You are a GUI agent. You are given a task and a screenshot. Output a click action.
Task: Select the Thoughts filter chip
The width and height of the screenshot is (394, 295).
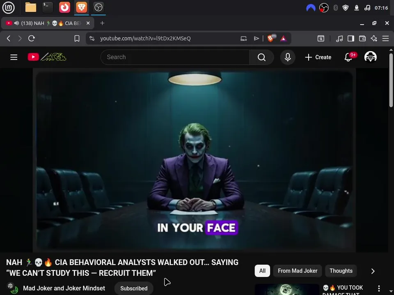pyautogui.click(x=341, y=271)
